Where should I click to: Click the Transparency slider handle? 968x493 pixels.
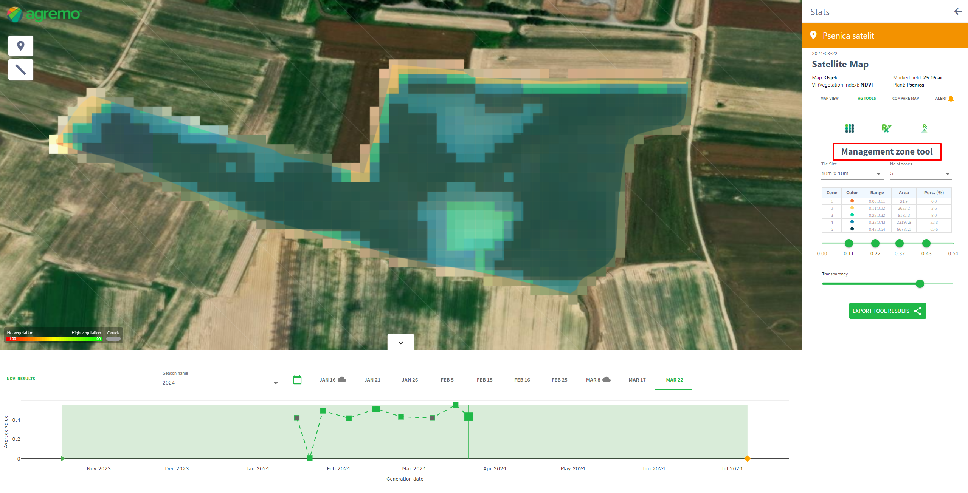pos(920,283)
